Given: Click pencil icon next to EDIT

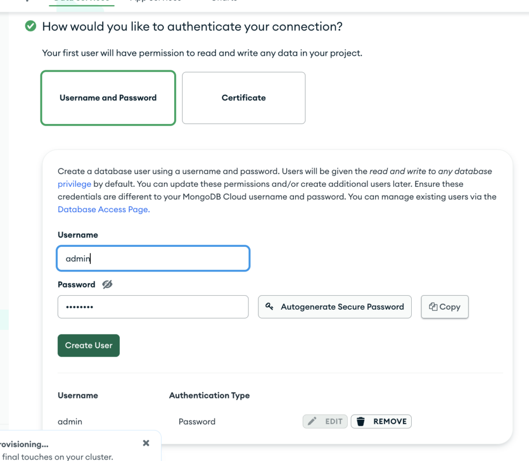Looking at the screenshot, I should (312, 421).
